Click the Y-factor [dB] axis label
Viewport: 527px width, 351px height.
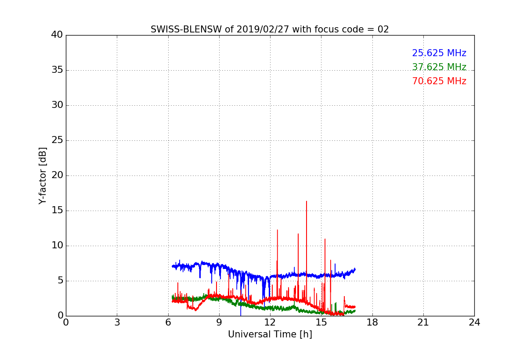[43, 175]
